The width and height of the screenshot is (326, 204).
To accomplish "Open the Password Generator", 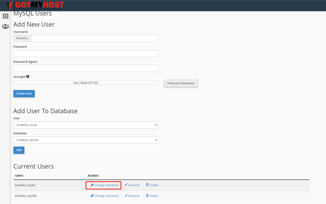I will (x=181, y=83).
